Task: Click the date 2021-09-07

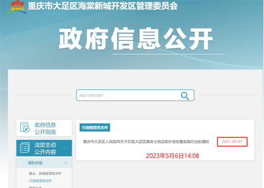Action: click(232, 141)
